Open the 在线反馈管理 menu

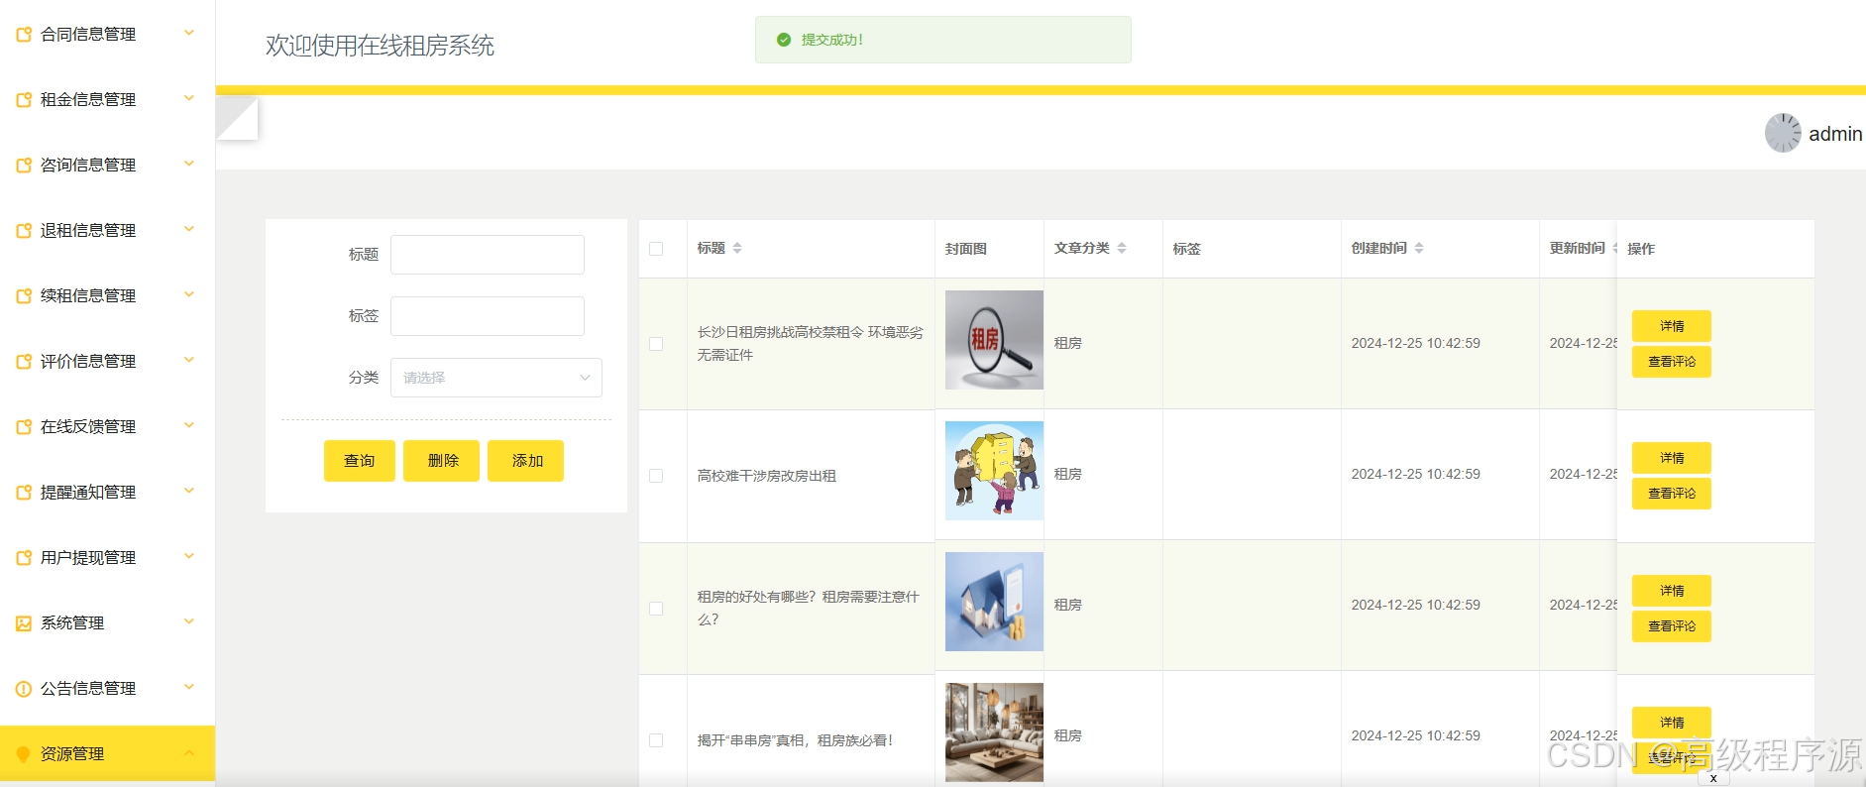107,426
